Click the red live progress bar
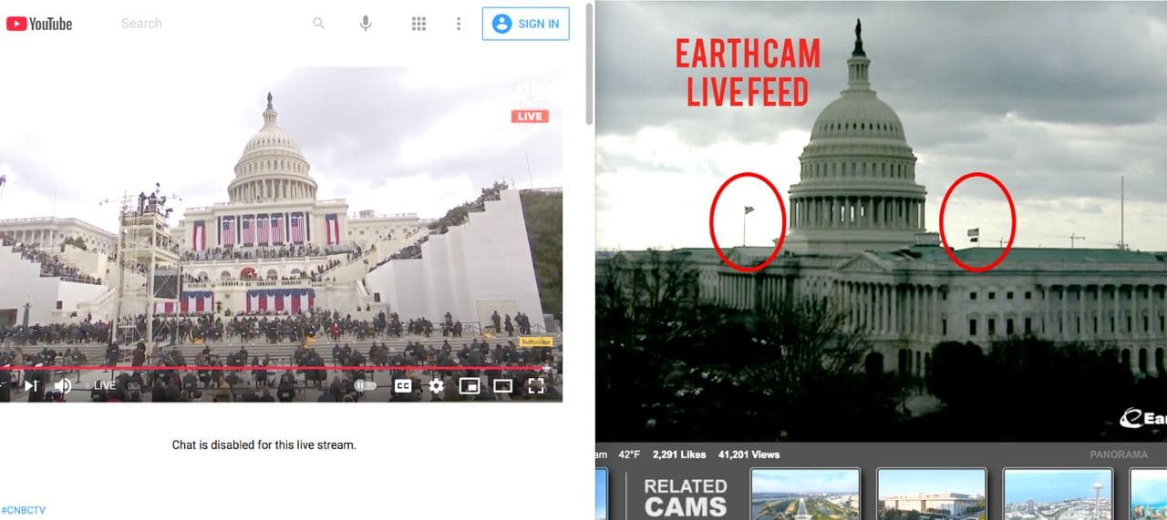1167x520 pixels. point(274,368)
